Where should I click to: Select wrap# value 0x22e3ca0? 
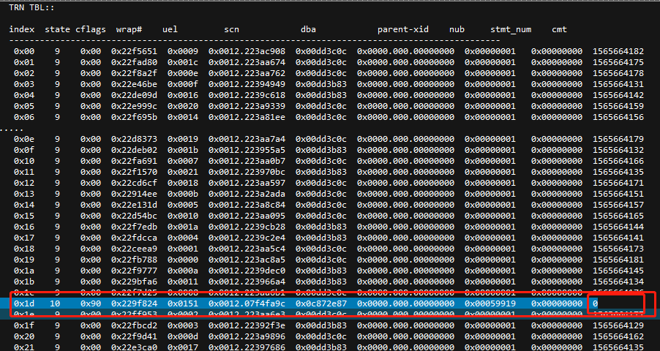[135, 347]
